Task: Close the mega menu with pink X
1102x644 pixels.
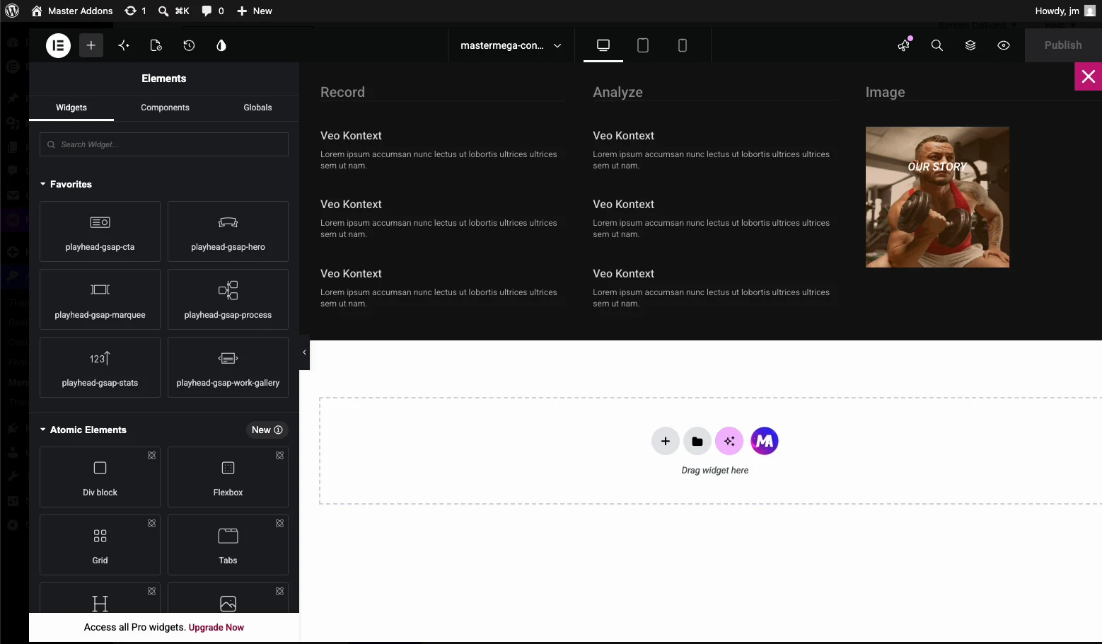Action: coord(1089,76)
